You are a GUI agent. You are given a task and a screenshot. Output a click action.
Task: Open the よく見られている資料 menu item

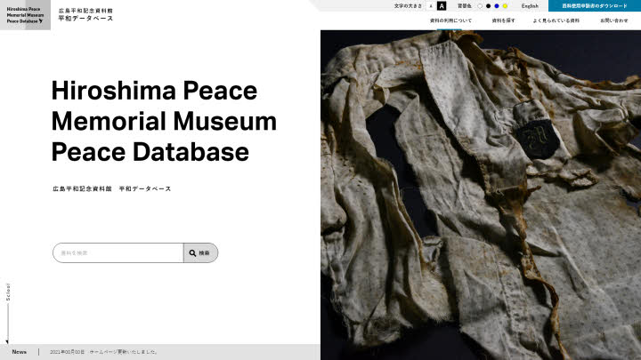(x=556, y=20)
